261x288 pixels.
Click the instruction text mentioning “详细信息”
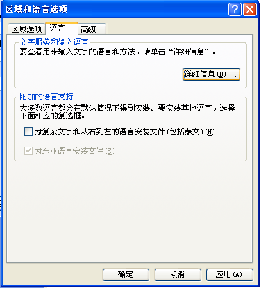tap(117, 52)
